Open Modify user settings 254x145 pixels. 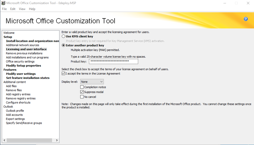tap(21, 74)
